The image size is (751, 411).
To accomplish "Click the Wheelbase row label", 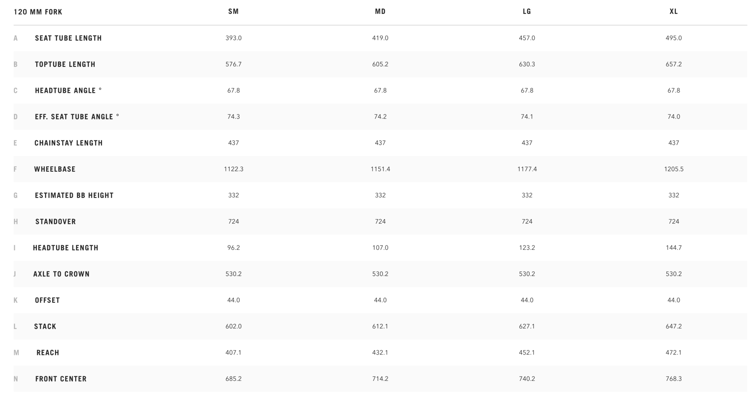I will (x=55, y=169).
